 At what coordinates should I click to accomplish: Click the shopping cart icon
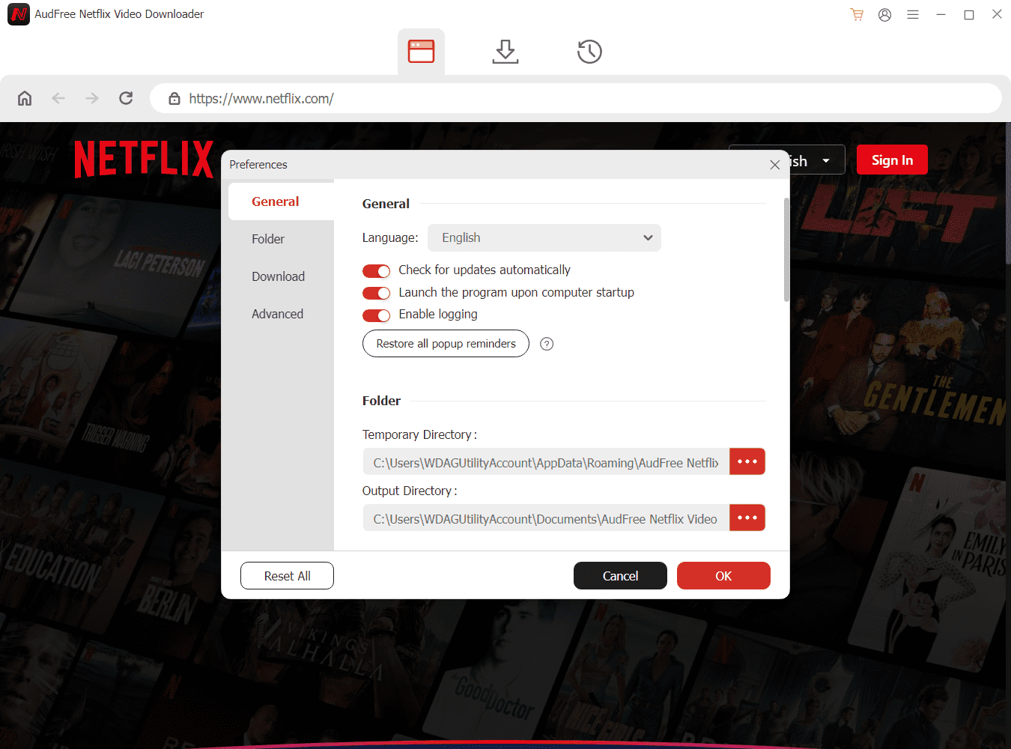(x=857, y=14)
